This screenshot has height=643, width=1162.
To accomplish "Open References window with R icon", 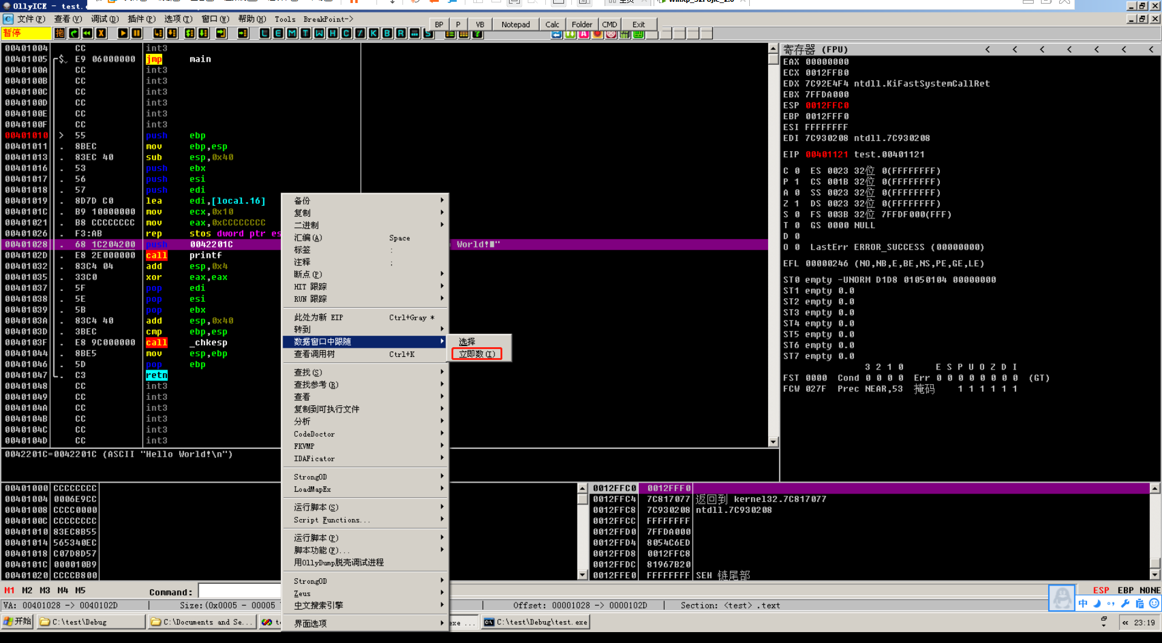I will pos(401,33).
